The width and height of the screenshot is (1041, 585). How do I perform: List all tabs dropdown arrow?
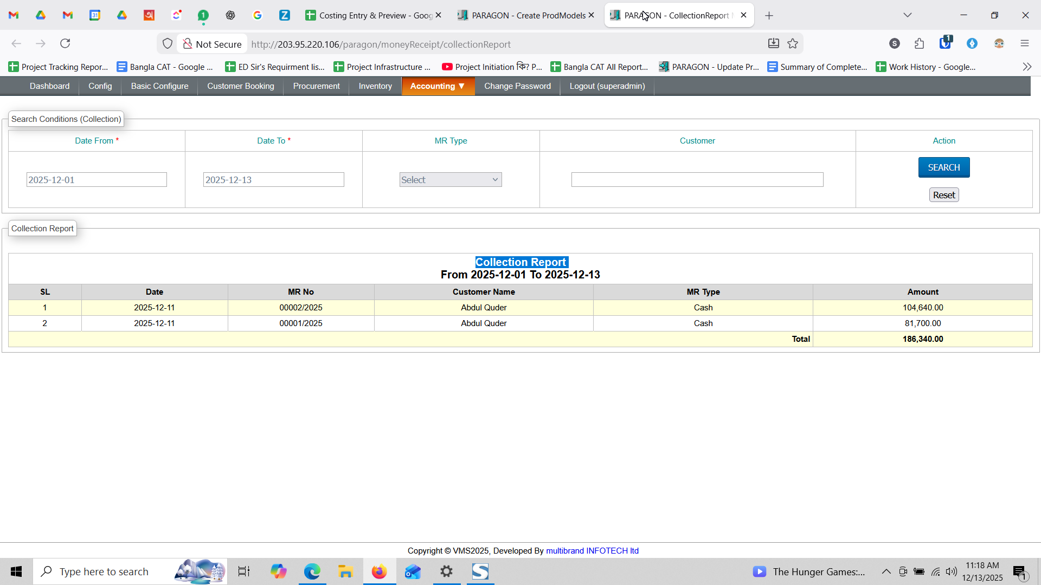click(x=908, y=15)
